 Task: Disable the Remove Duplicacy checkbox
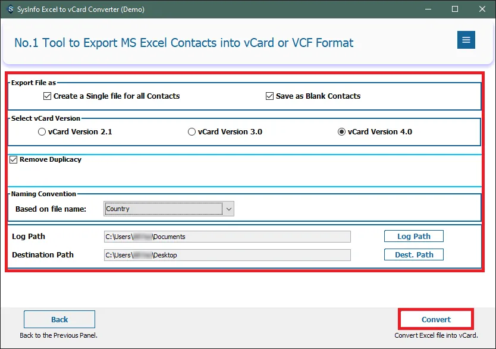point(14,159)
